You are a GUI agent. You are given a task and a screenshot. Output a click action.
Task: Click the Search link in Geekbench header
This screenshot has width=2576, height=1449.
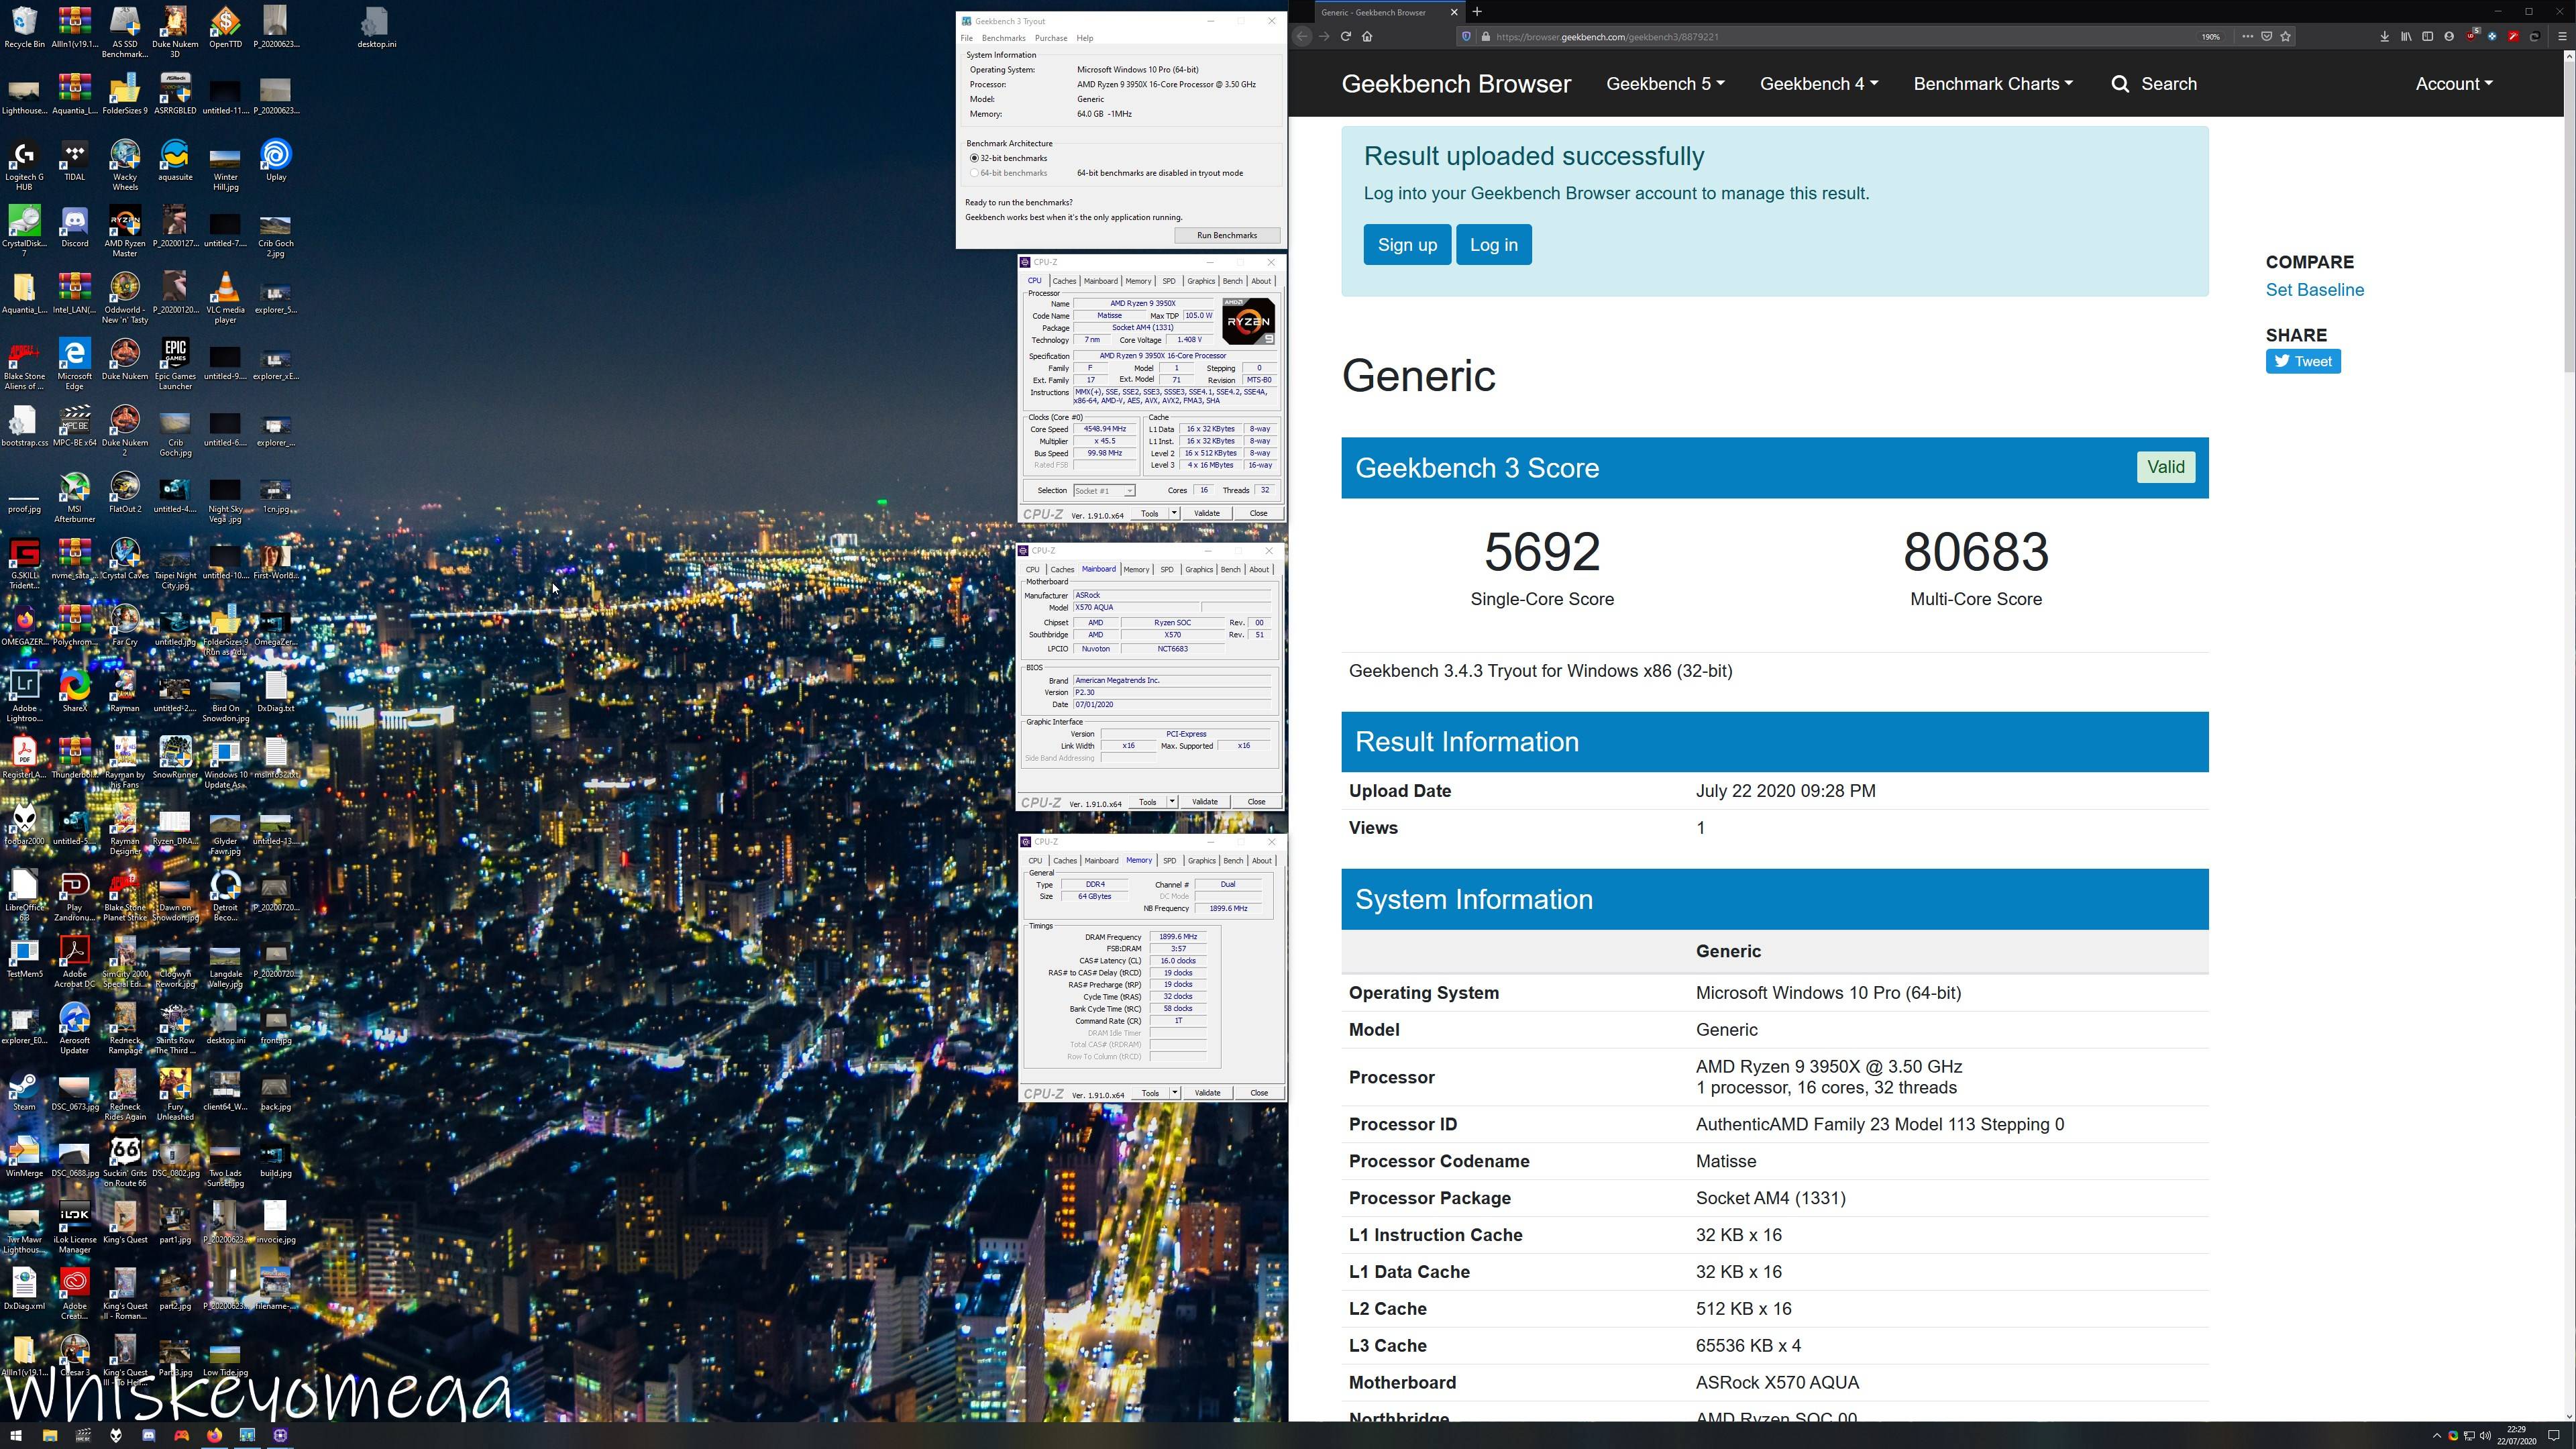coord(2154,84)
